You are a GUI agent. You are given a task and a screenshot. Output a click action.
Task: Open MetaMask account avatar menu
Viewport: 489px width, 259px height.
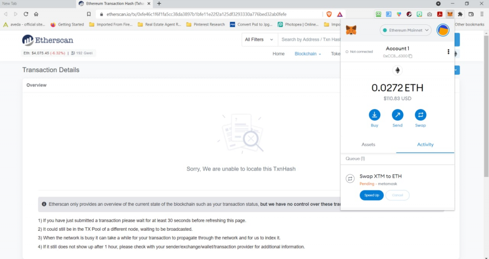(x=443, y=30)
